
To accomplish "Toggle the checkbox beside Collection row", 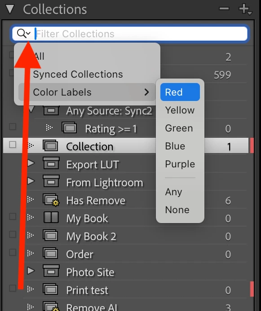I will click(13, 145).
